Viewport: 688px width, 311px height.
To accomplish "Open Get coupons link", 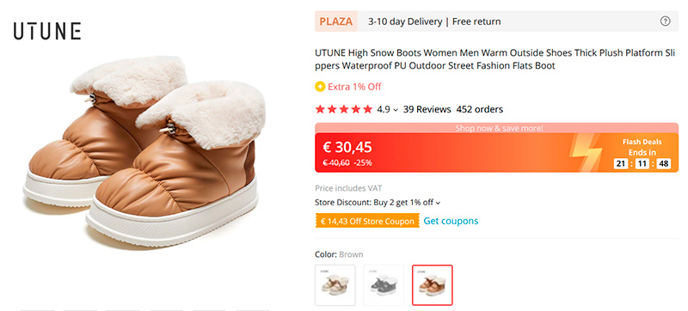I will [451, 221].
